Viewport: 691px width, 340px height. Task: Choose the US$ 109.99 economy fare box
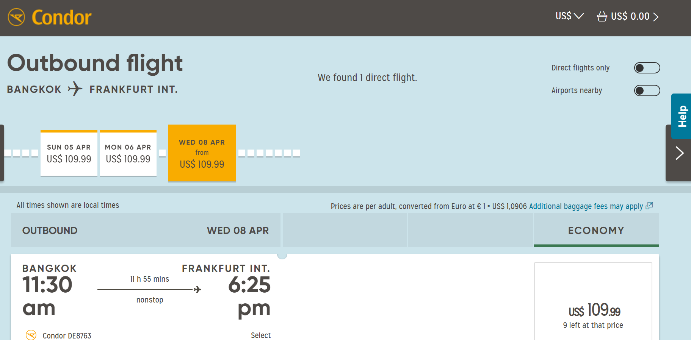pos(593,301)
